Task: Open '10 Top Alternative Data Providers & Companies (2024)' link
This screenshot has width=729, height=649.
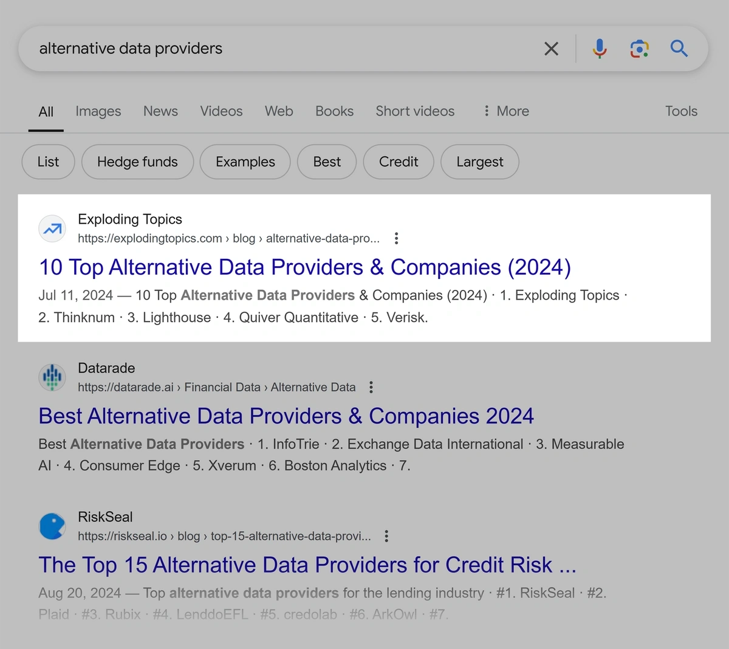Action: click(305, 267)
